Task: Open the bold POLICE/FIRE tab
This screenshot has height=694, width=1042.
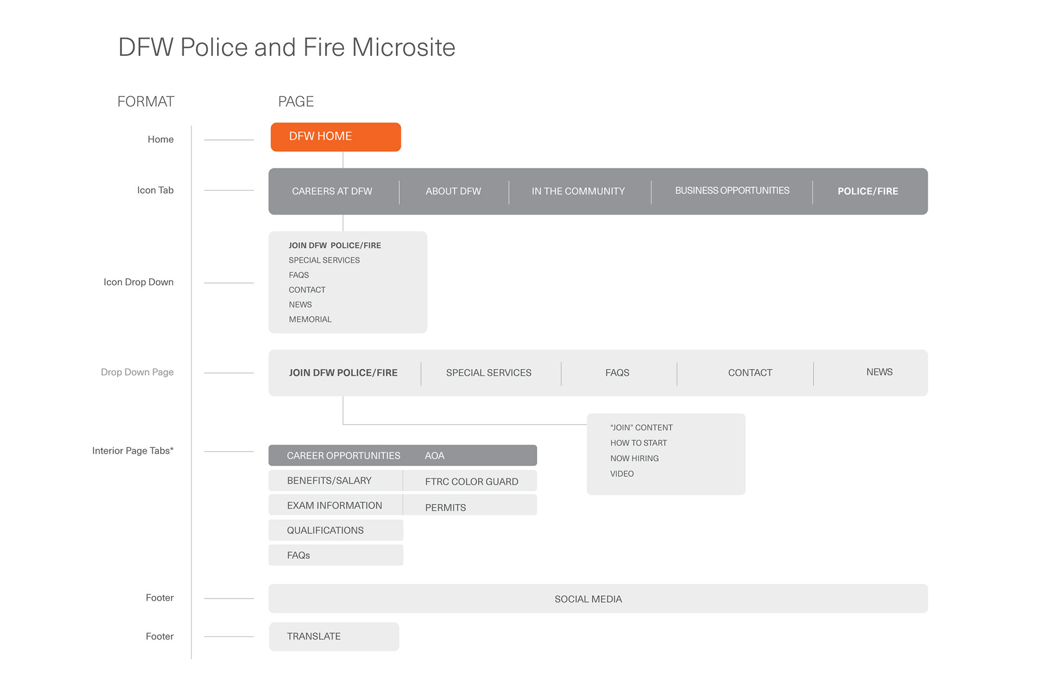Action: (x=867, y=191)
